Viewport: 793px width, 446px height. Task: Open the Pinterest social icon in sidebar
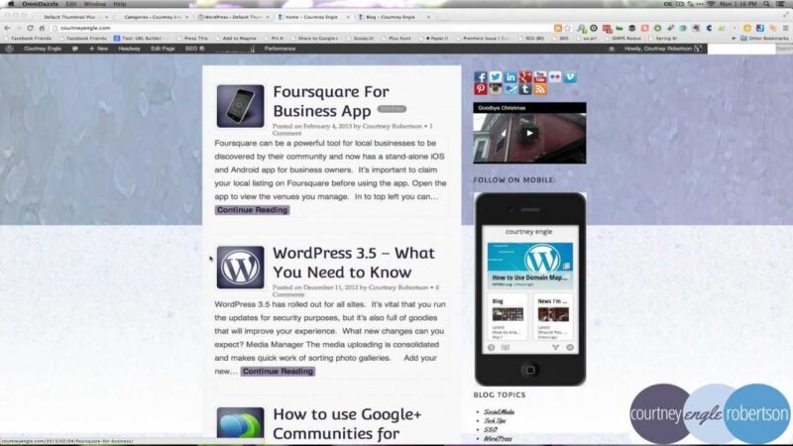[481, 89]
